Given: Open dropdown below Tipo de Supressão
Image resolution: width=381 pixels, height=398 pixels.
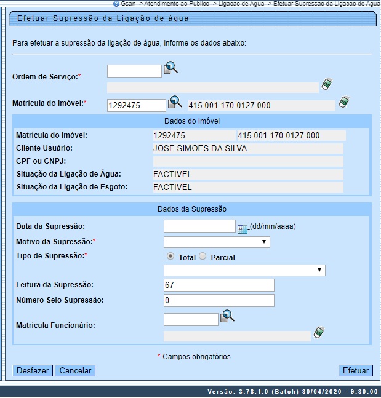Looking at the screenshot, I should (244, 270).
